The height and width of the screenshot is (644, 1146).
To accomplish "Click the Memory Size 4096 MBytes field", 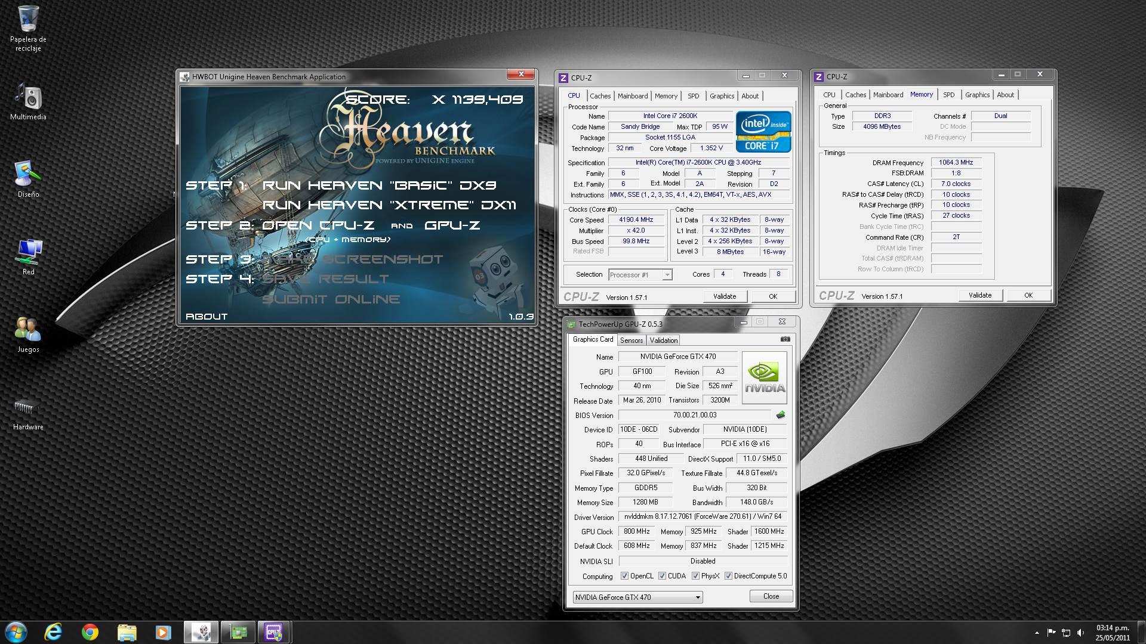I will coord(882,126).
